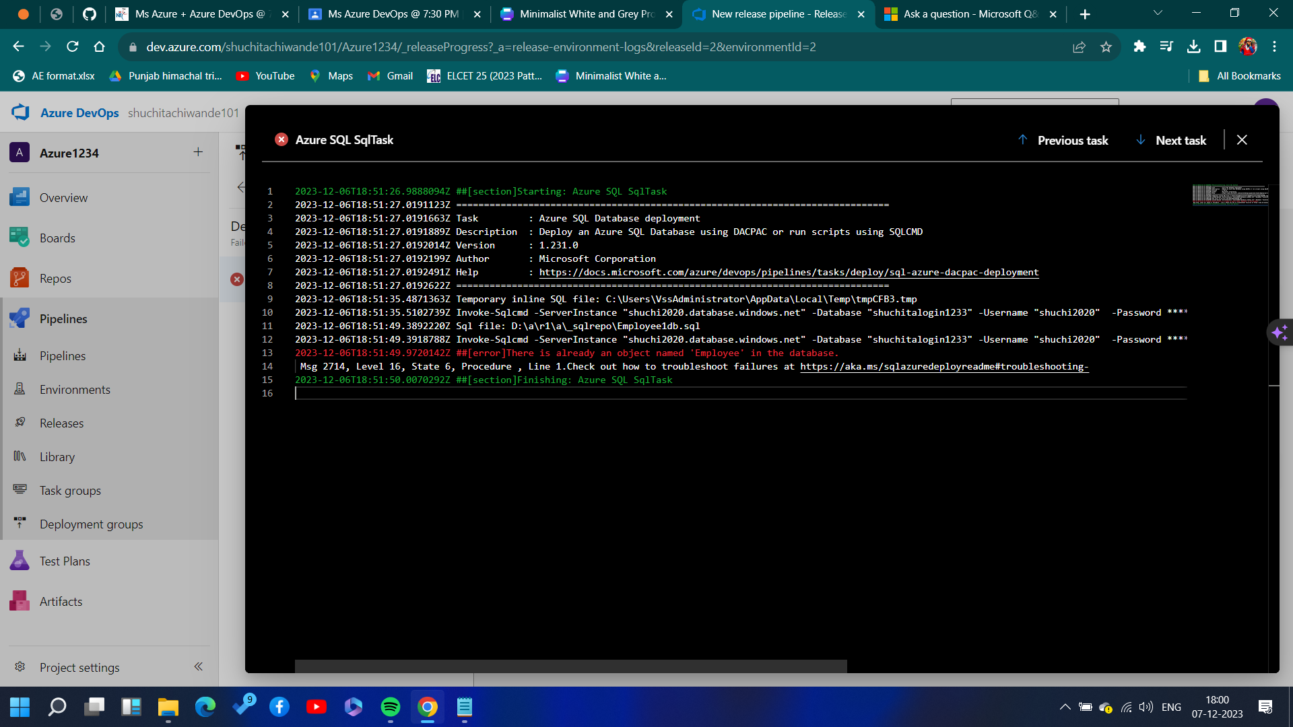Open Artifacts in the sidebar

tap(61, 601)
